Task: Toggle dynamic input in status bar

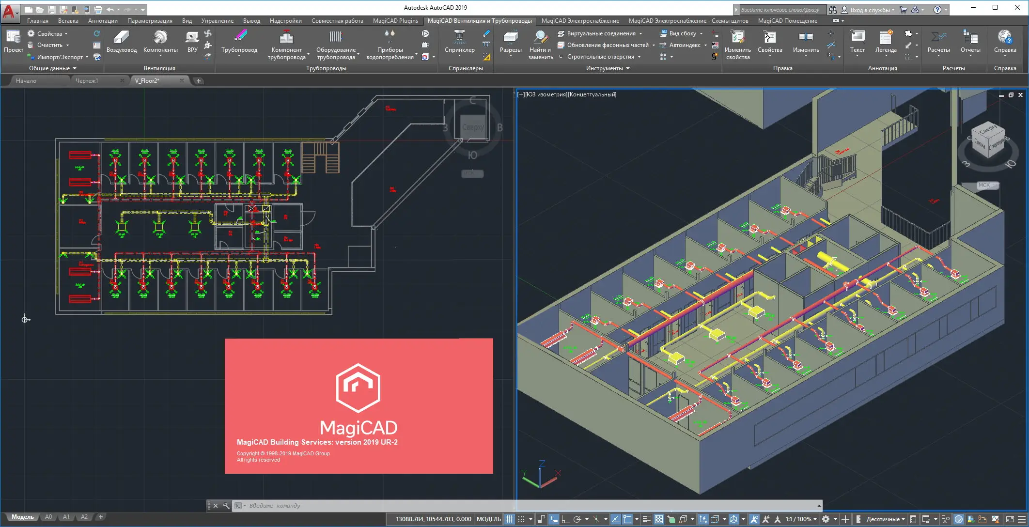Action: coord(553,519)
